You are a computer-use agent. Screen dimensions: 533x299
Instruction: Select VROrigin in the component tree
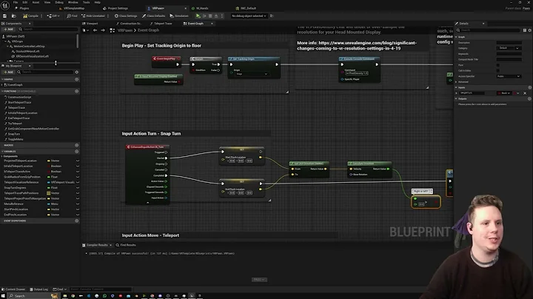pos(17,41)
